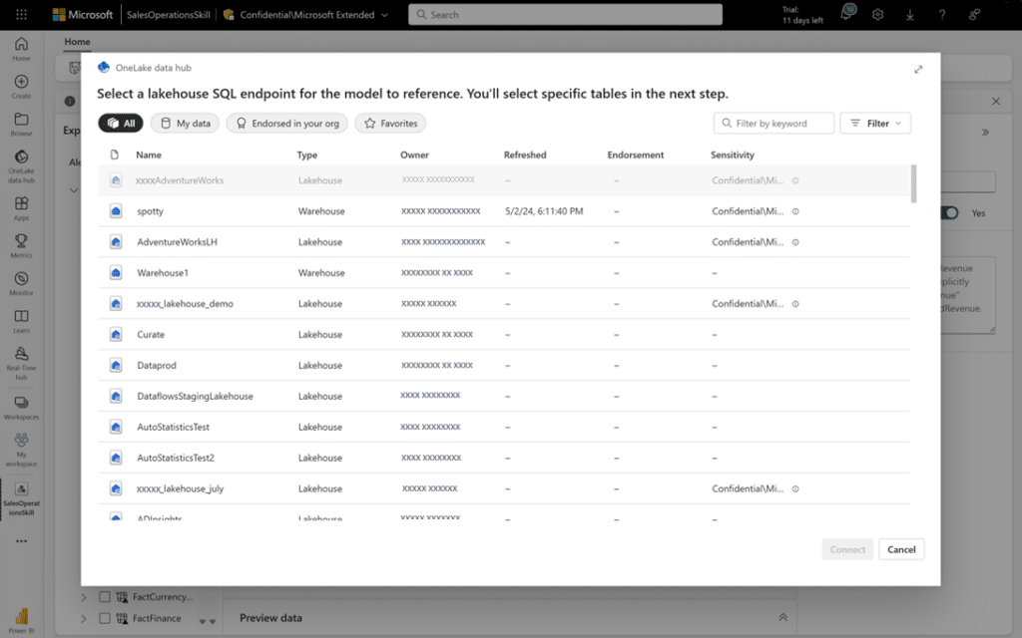This screenshot has width=1022, height=638.
Task: Select the Favorites filter tab
Action: point(390,123)
